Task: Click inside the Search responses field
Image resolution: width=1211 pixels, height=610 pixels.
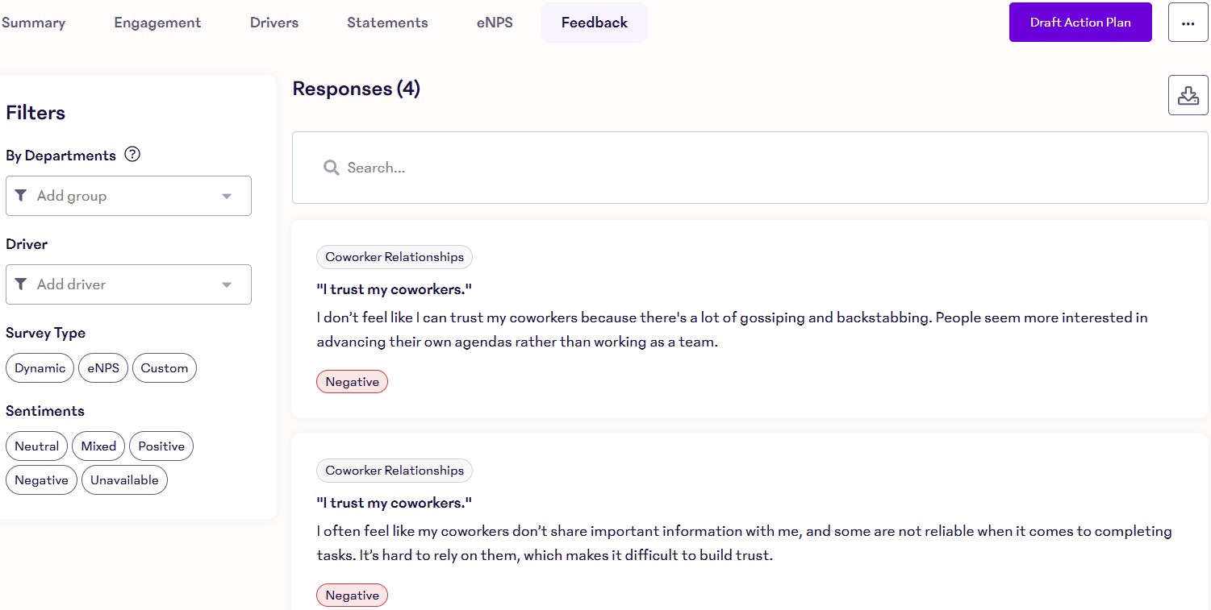Action: [565, 167]
